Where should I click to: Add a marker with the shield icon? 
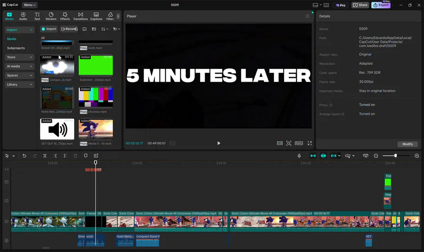coord(86,156)
